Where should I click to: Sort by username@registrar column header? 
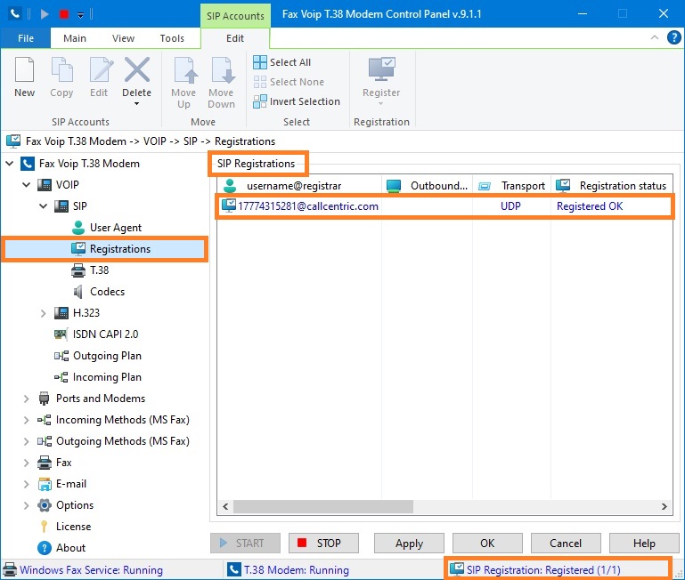pyautogui.click(x=299, y=186)
